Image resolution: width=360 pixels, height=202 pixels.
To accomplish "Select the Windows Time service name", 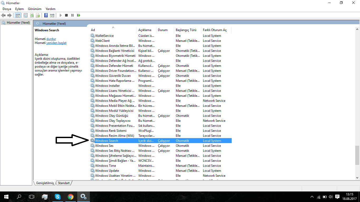I will (106, 166).
